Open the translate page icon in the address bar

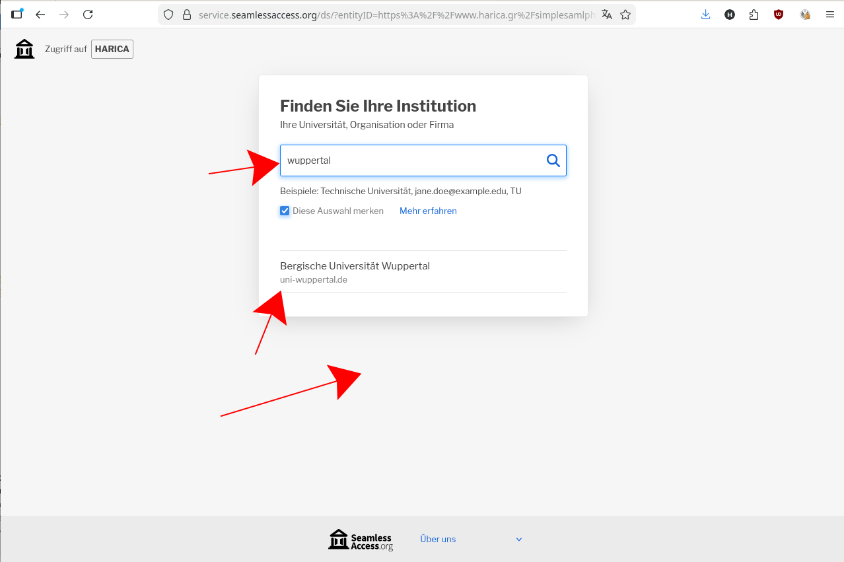607,14
